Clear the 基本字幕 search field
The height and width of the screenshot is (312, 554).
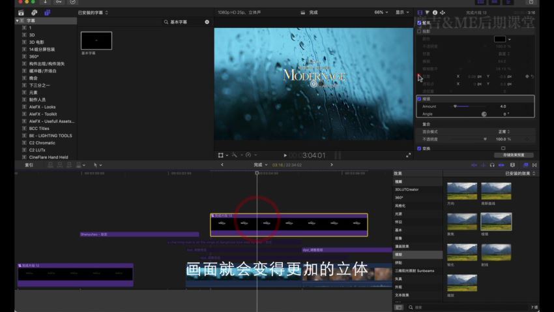click(207, 22)
